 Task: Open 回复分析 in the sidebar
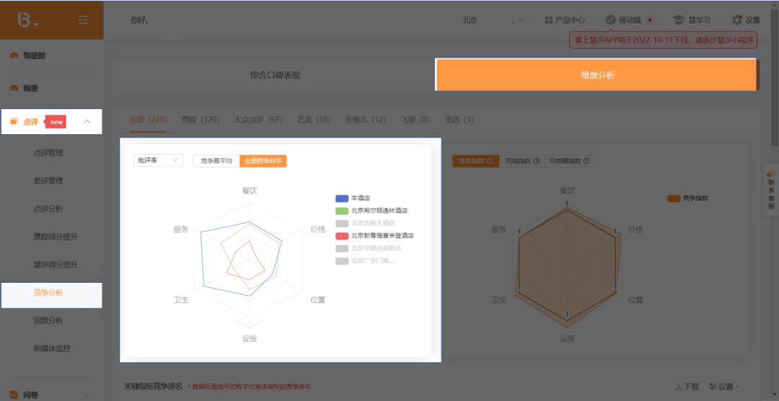click(x=48, y=320)
